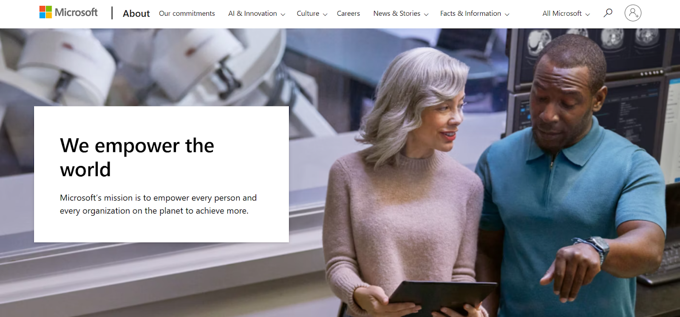Select the Culture menu label
The height and width of the screenshot is (317, 680).
[308, 14]
